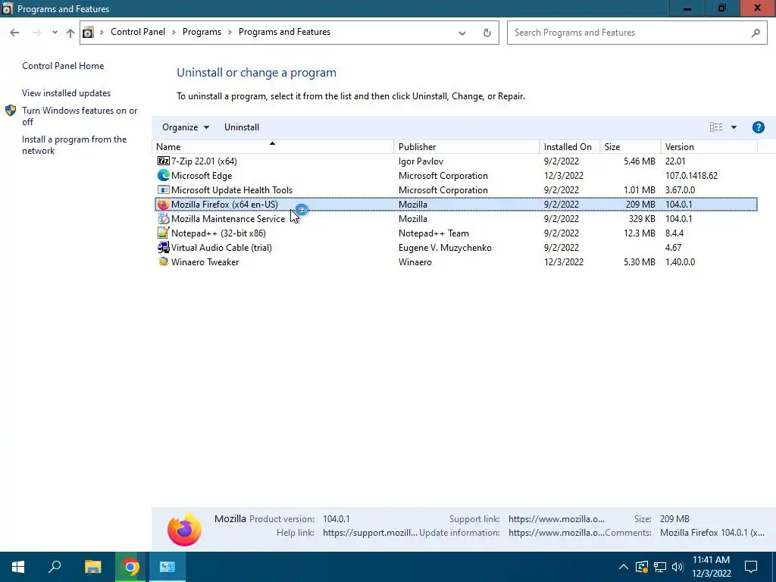Refresh the Programs and Features list

[487, 33]
